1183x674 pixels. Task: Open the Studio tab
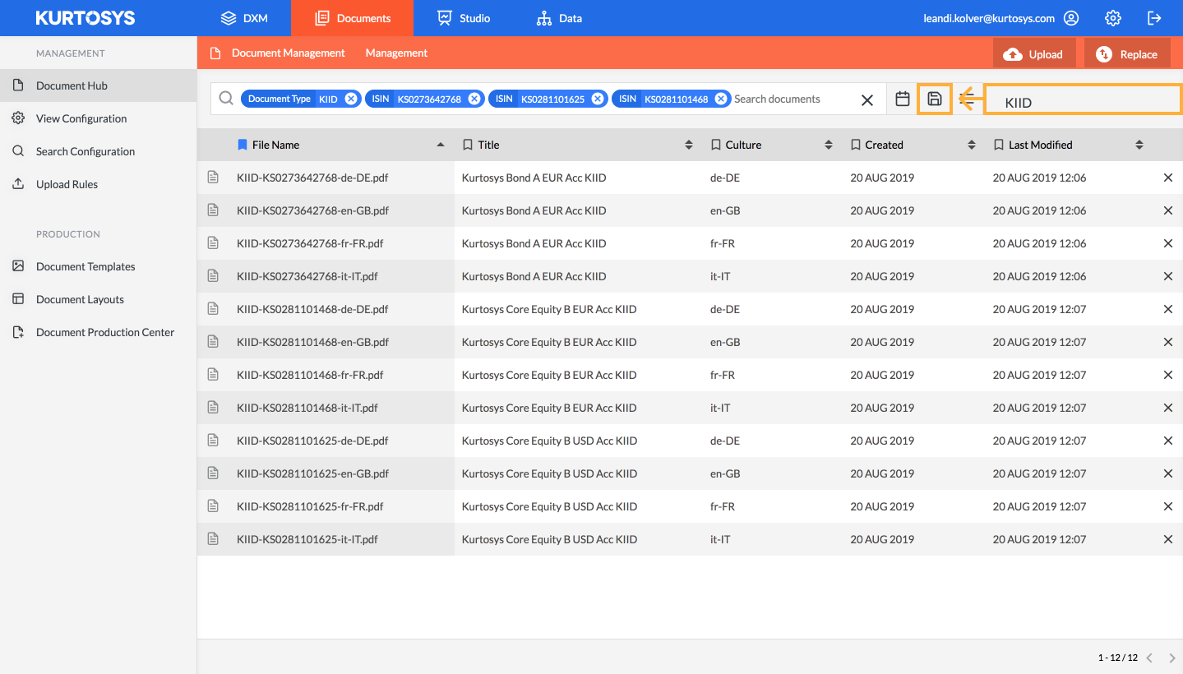click(x=464, y=18)
